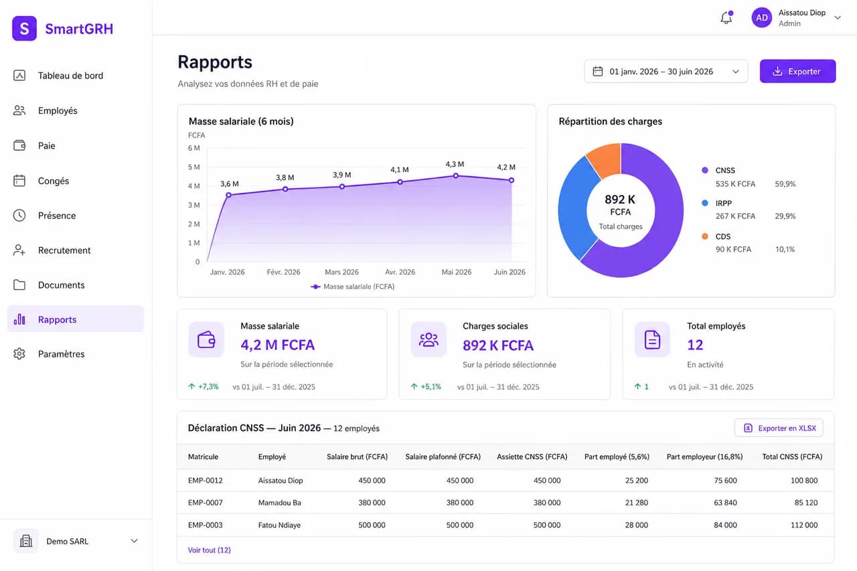
Task: Click the 85 120 total CNSS value
Action: [806, 503]
